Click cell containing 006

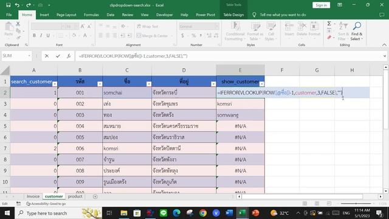point(80,148)
